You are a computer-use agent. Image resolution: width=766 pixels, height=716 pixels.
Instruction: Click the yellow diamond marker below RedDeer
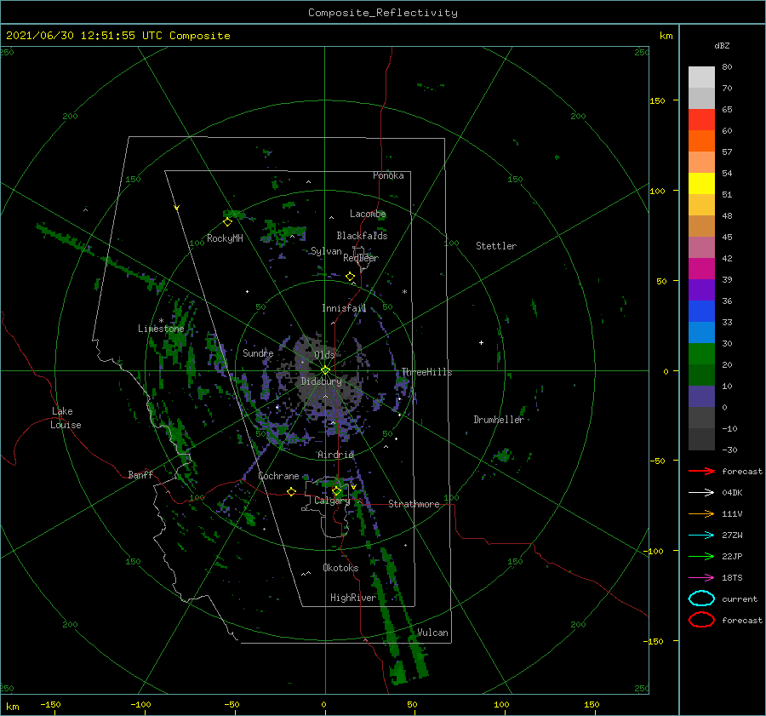pyautogui.click(x=350, y=277)
